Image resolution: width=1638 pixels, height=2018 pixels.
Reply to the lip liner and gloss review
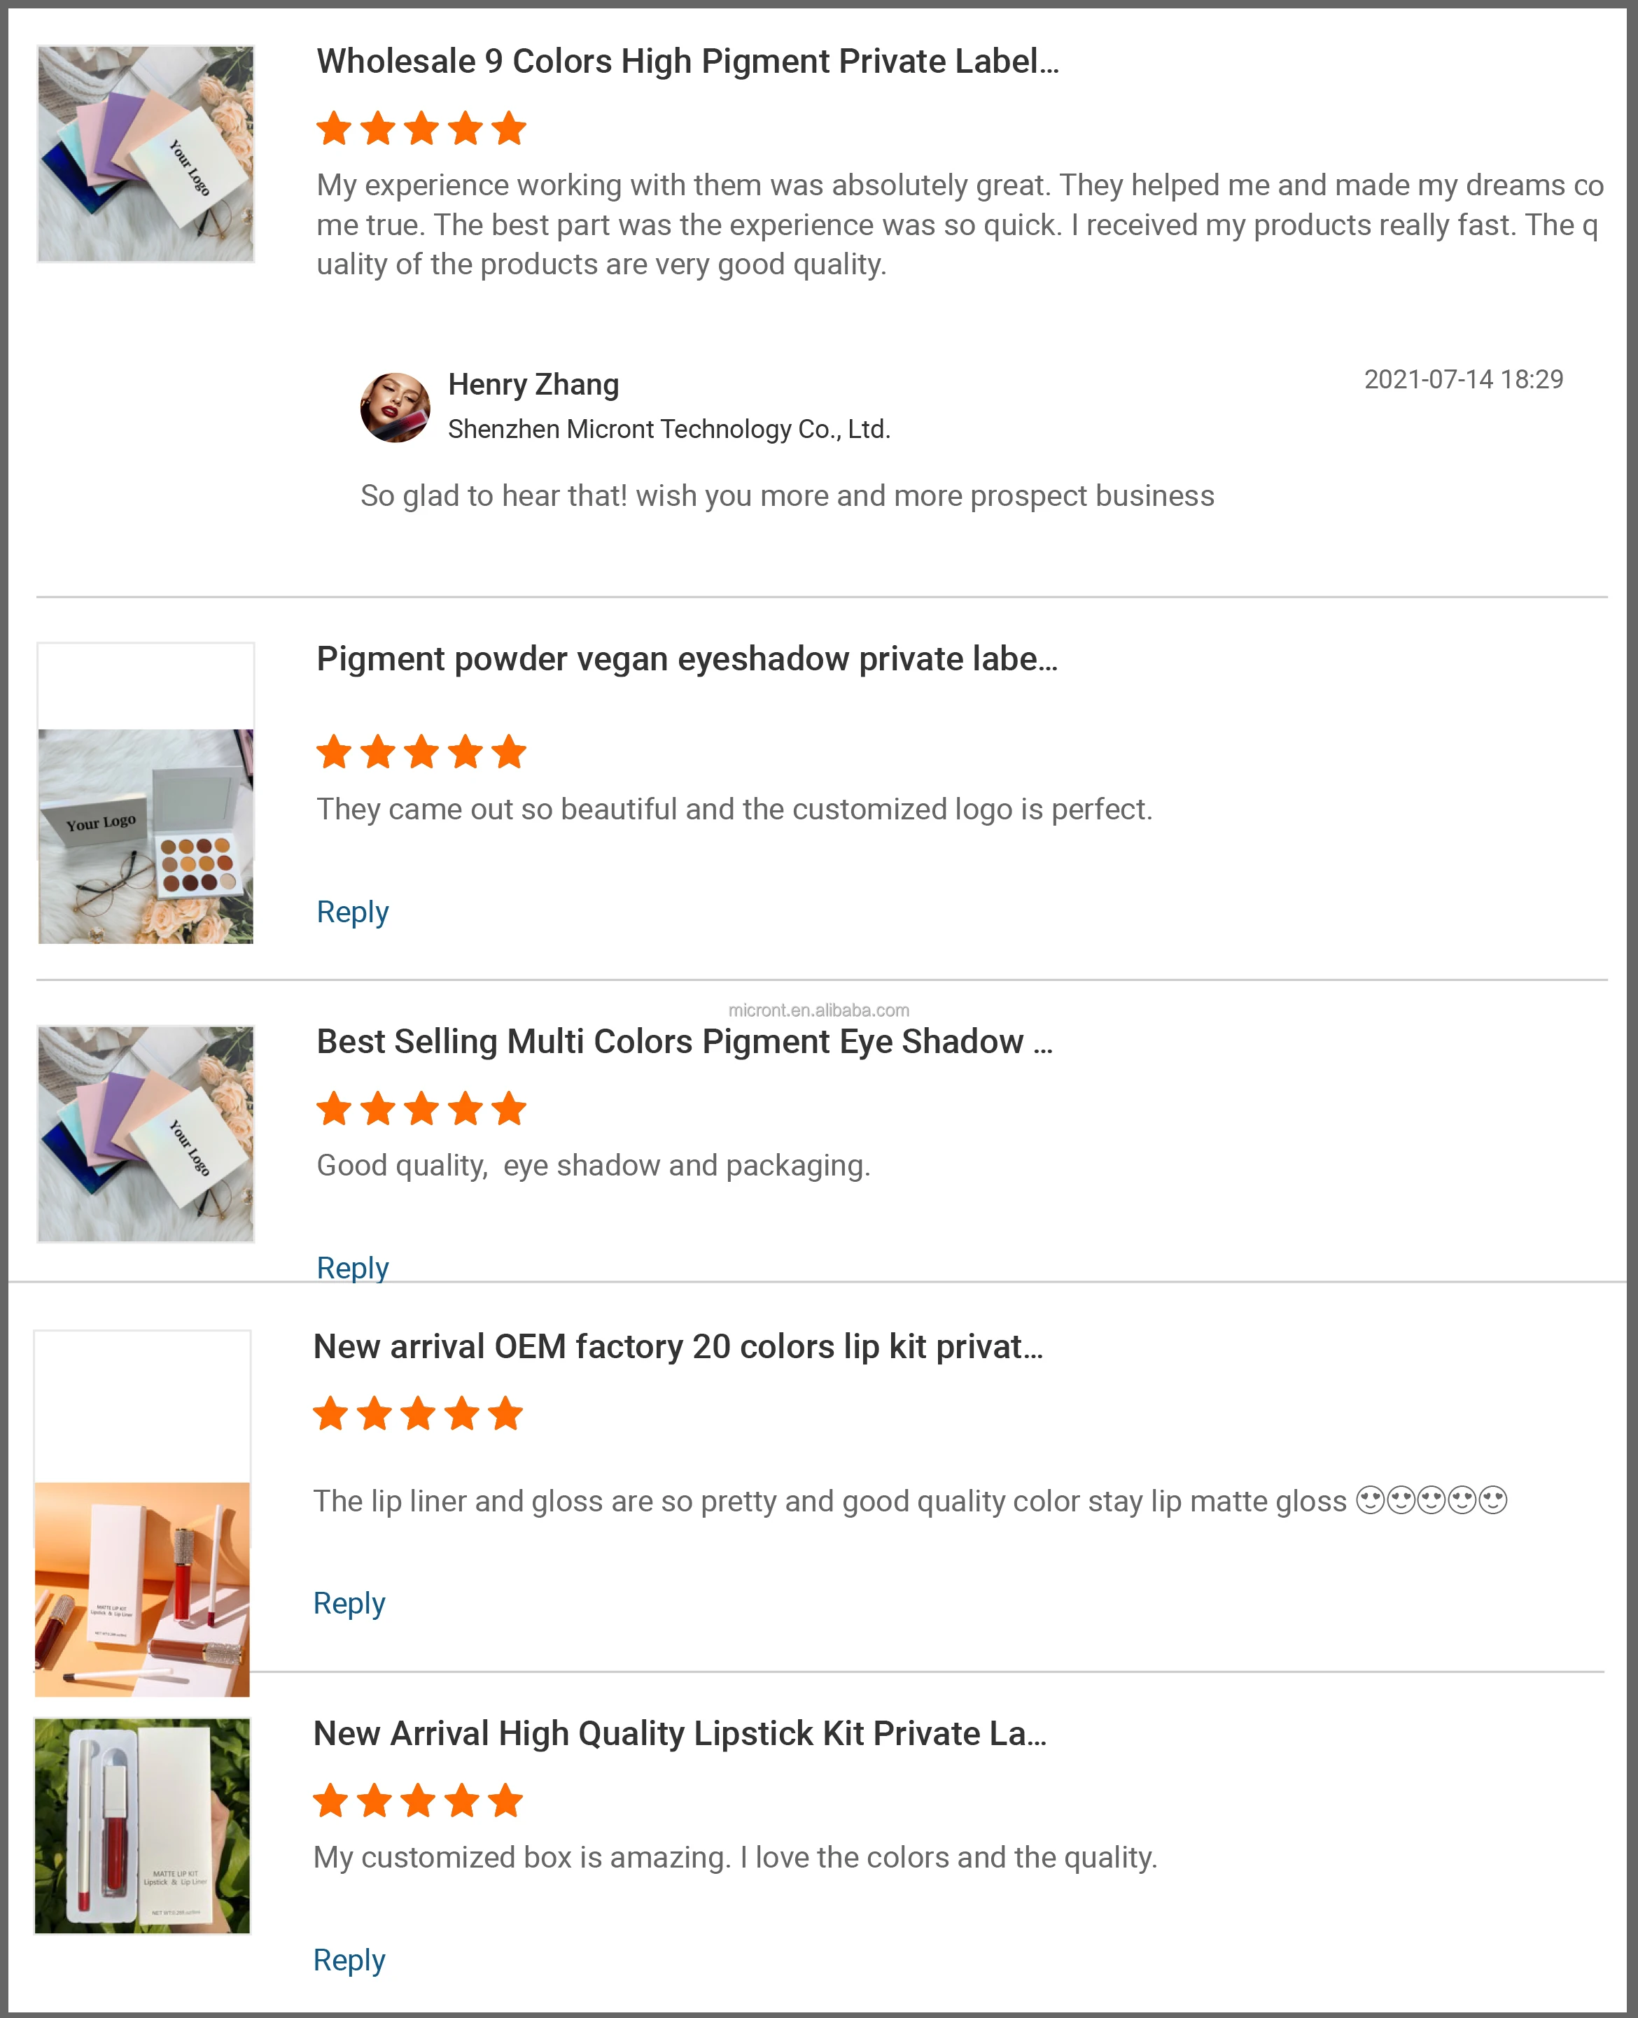pyautogui.click(x=349, y=1603)
